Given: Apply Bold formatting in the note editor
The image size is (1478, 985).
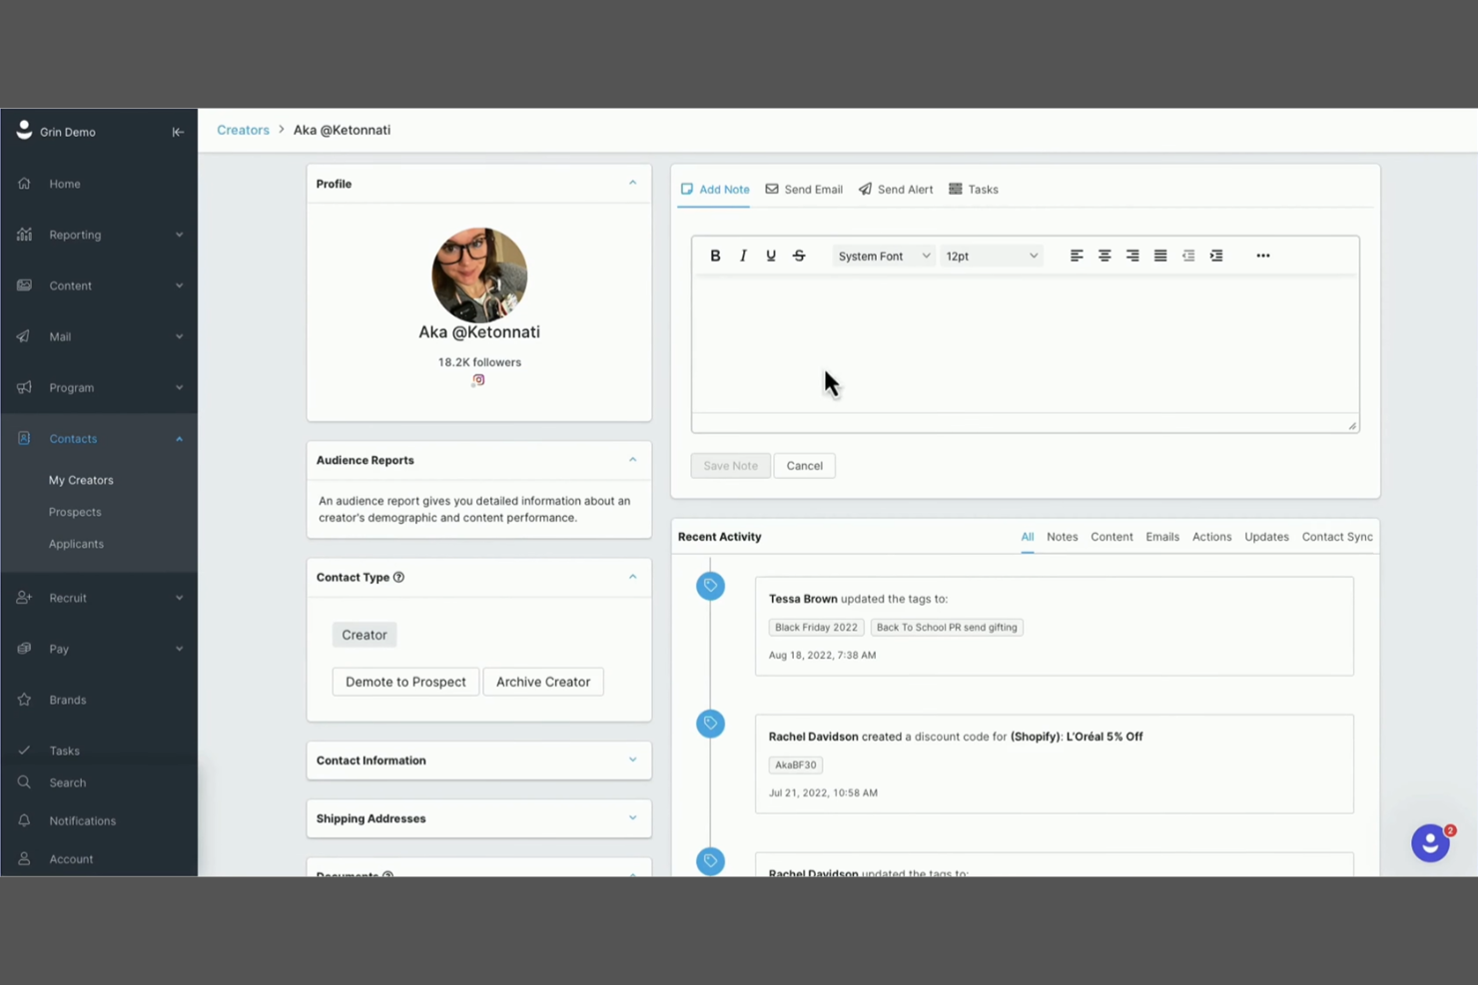Looking at the screenshot, I should tap(715, 255).
